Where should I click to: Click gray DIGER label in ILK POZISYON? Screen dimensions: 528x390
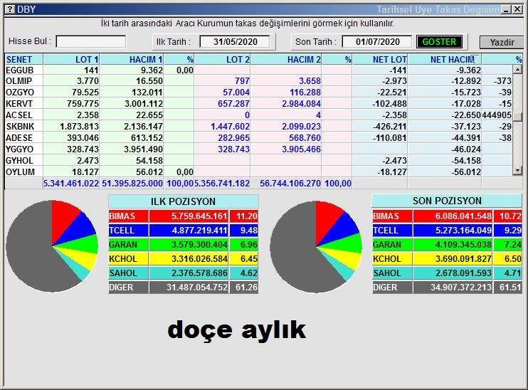pos(128,288)
